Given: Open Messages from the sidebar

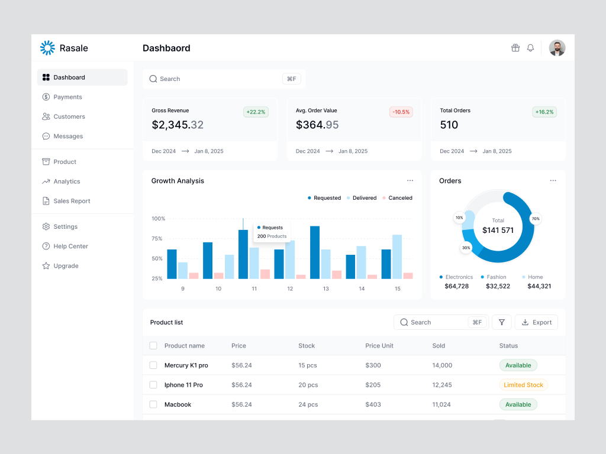Looking at the screenshot, I should (x=67, y=136).
